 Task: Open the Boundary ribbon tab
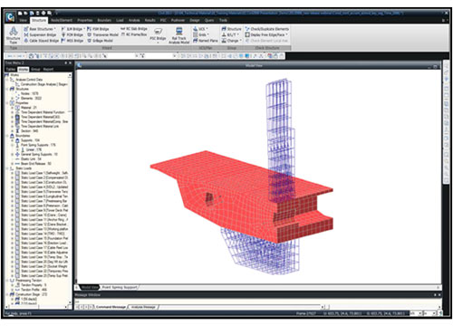tap(104, 20)
